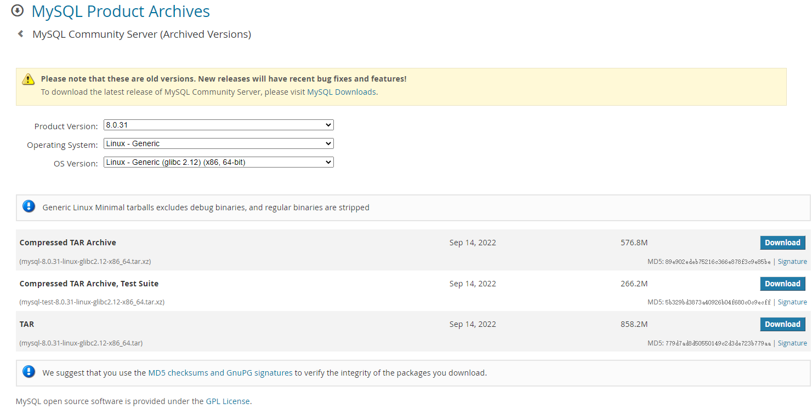Click the 266.2M file size
This screenshot has height=409, width=812.
coord(634,284)
